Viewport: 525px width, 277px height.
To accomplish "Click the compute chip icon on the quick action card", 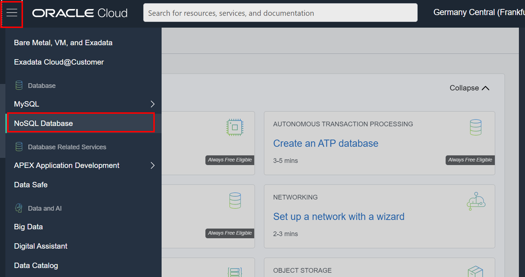I will [x=235, y=127].
